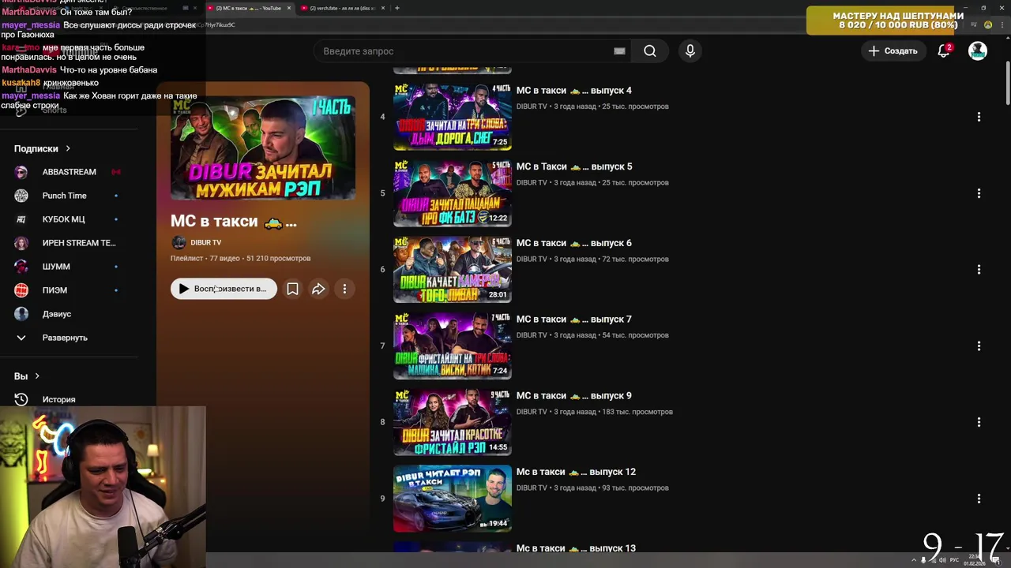Click DIBUR TV channel name under выпуск 9
1011x568 pixels.
coord(532,412)
